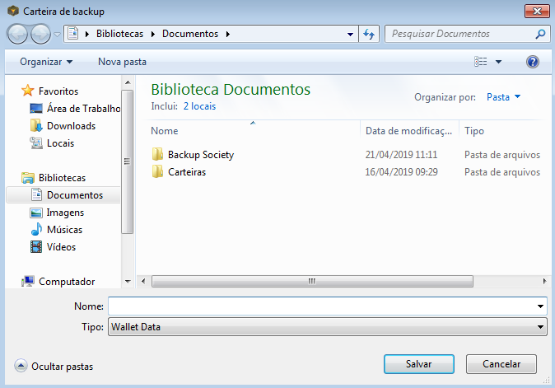Click the Backup Society folder icon

(157, 154)
